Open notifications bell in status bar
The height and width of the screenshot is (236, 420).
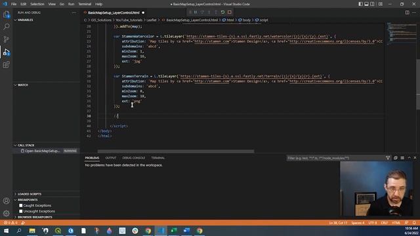(x=414, y=223)
